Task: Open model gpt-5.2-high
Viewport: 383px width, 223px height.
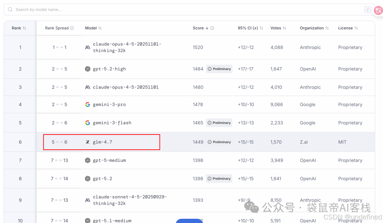Action: pos(109,69)
